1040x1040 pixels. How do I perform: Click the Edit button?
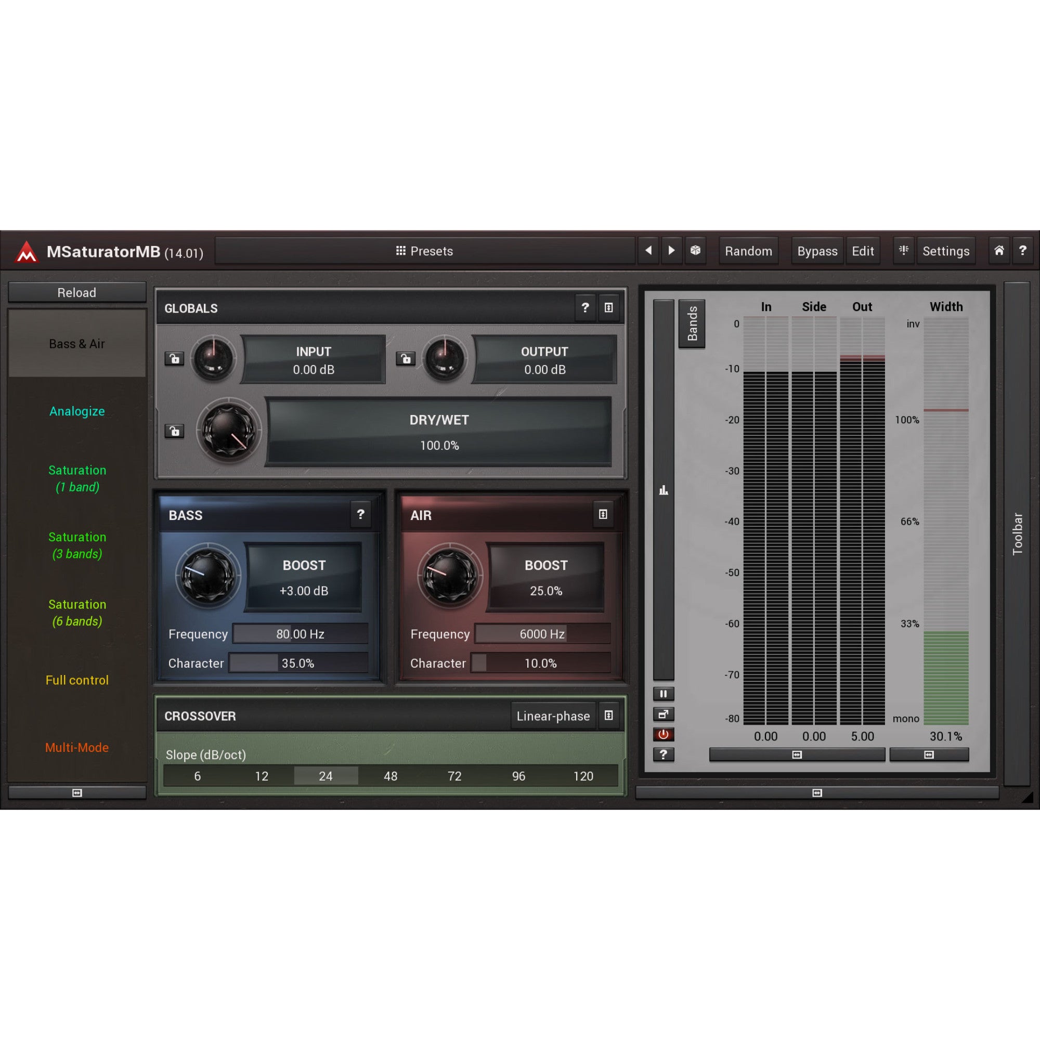862,251
